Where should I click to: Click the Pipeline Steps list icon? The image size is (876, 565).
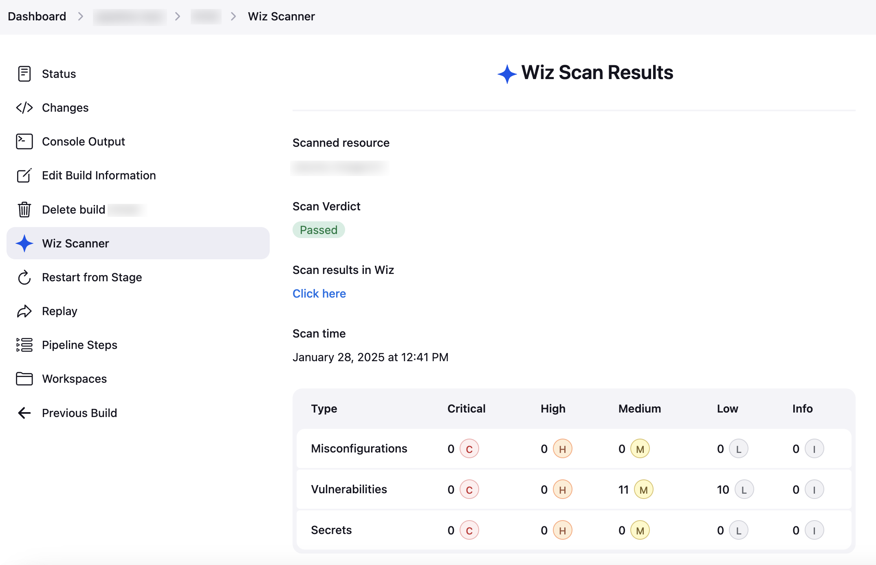click(24, 345)
